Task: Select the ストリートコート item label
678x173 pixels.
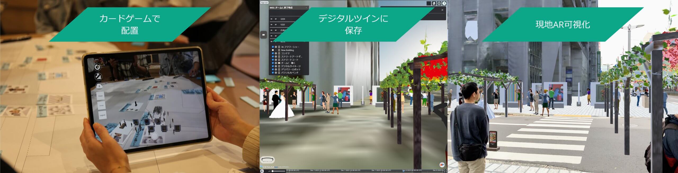Action: (290, 60)
